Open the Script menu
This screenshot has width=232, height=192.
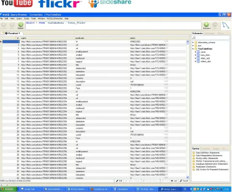[27, 18]
